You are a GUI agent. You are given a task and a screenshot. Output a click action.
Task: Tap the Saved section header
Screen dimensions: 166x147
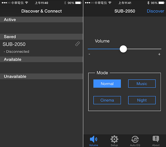[x=41, y=37]
